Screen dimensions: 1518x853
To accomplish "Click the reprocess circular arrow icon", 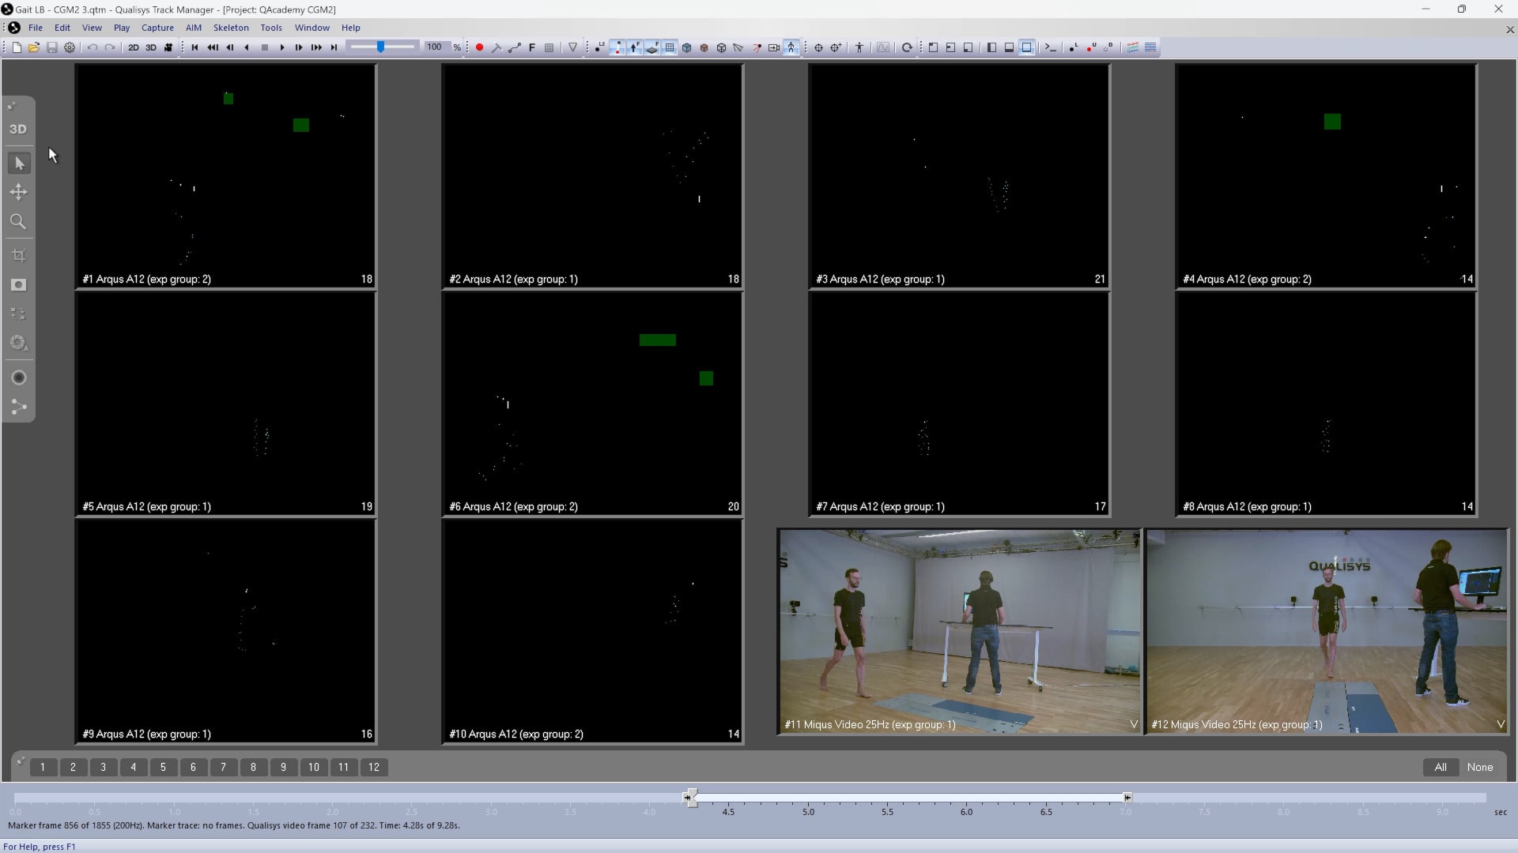I will 908,47.
